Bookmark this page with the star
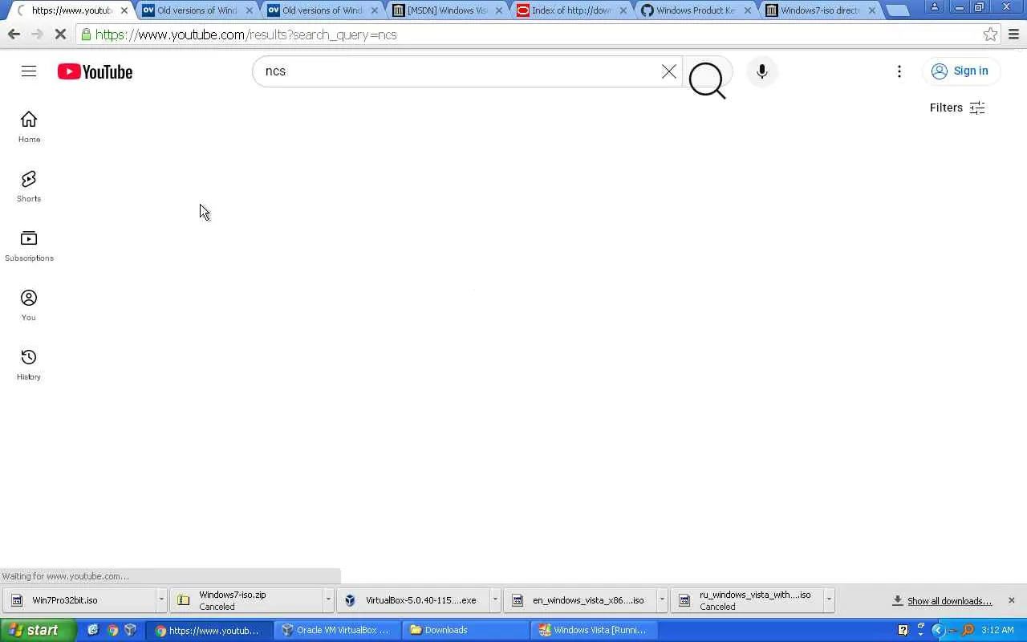The width and height of the screenshot is (1027, 642). pyautogui.click(x=991, y=35)
